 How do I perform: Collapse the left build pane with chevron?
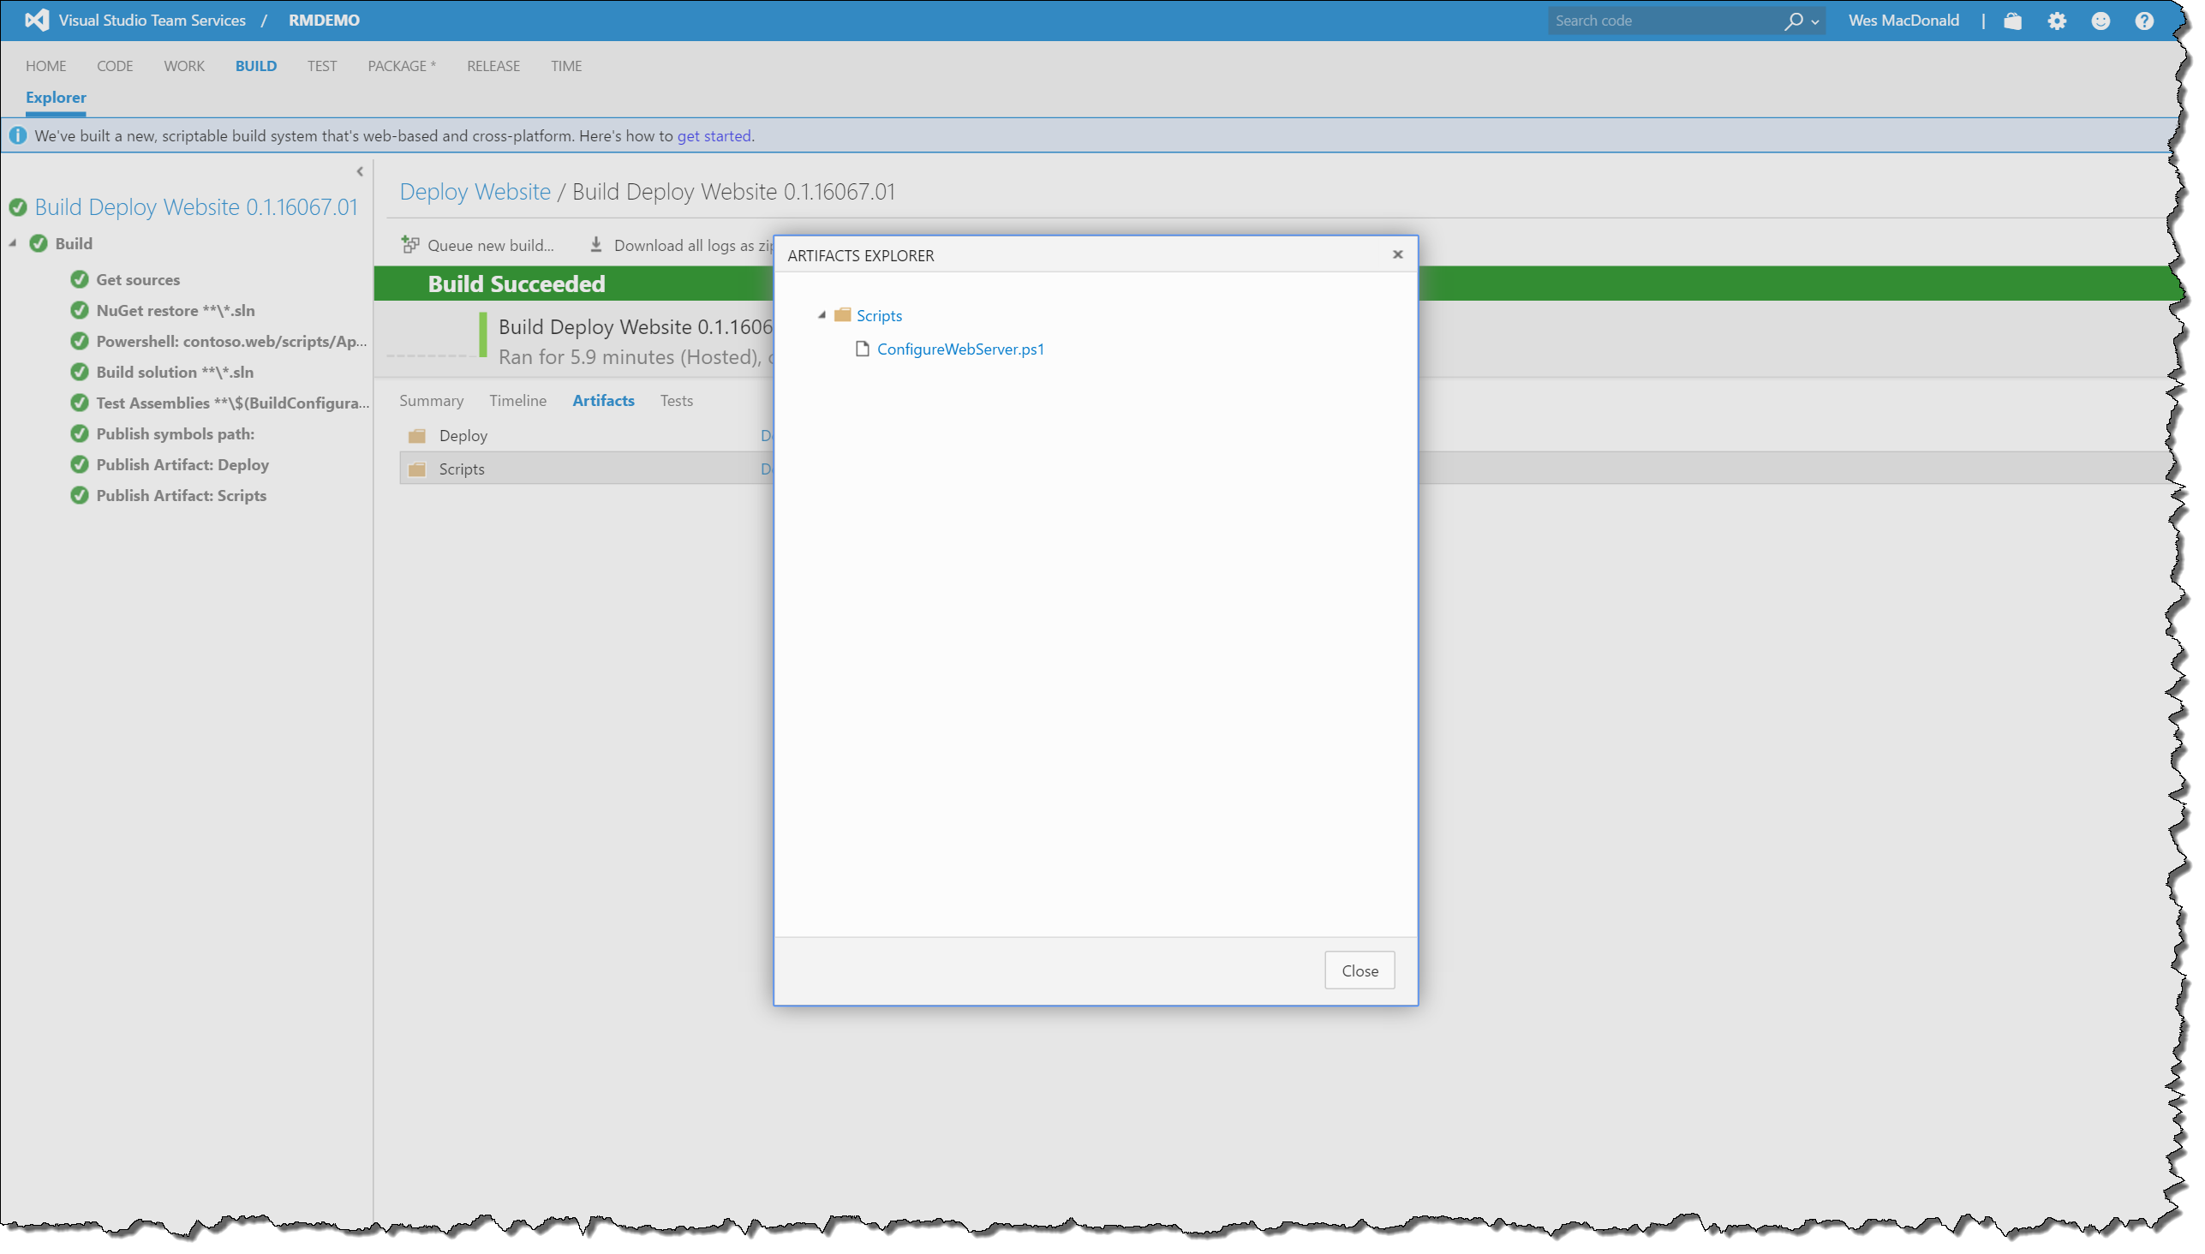click(x=360, y=171)
